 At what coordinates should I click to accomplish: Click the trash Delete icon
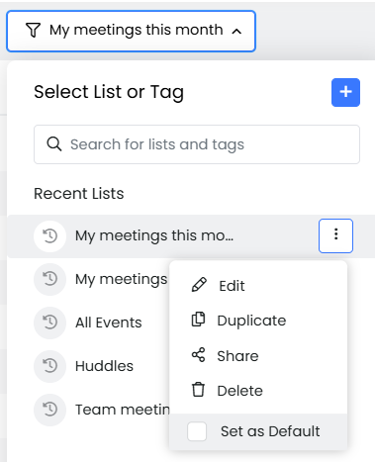tap(198, 390)
